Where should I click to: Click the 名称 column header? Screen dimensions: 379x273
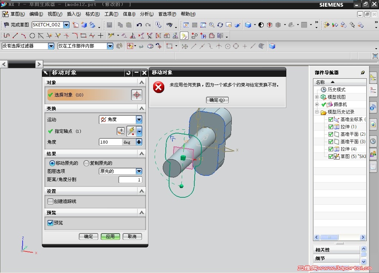point(340,82)
